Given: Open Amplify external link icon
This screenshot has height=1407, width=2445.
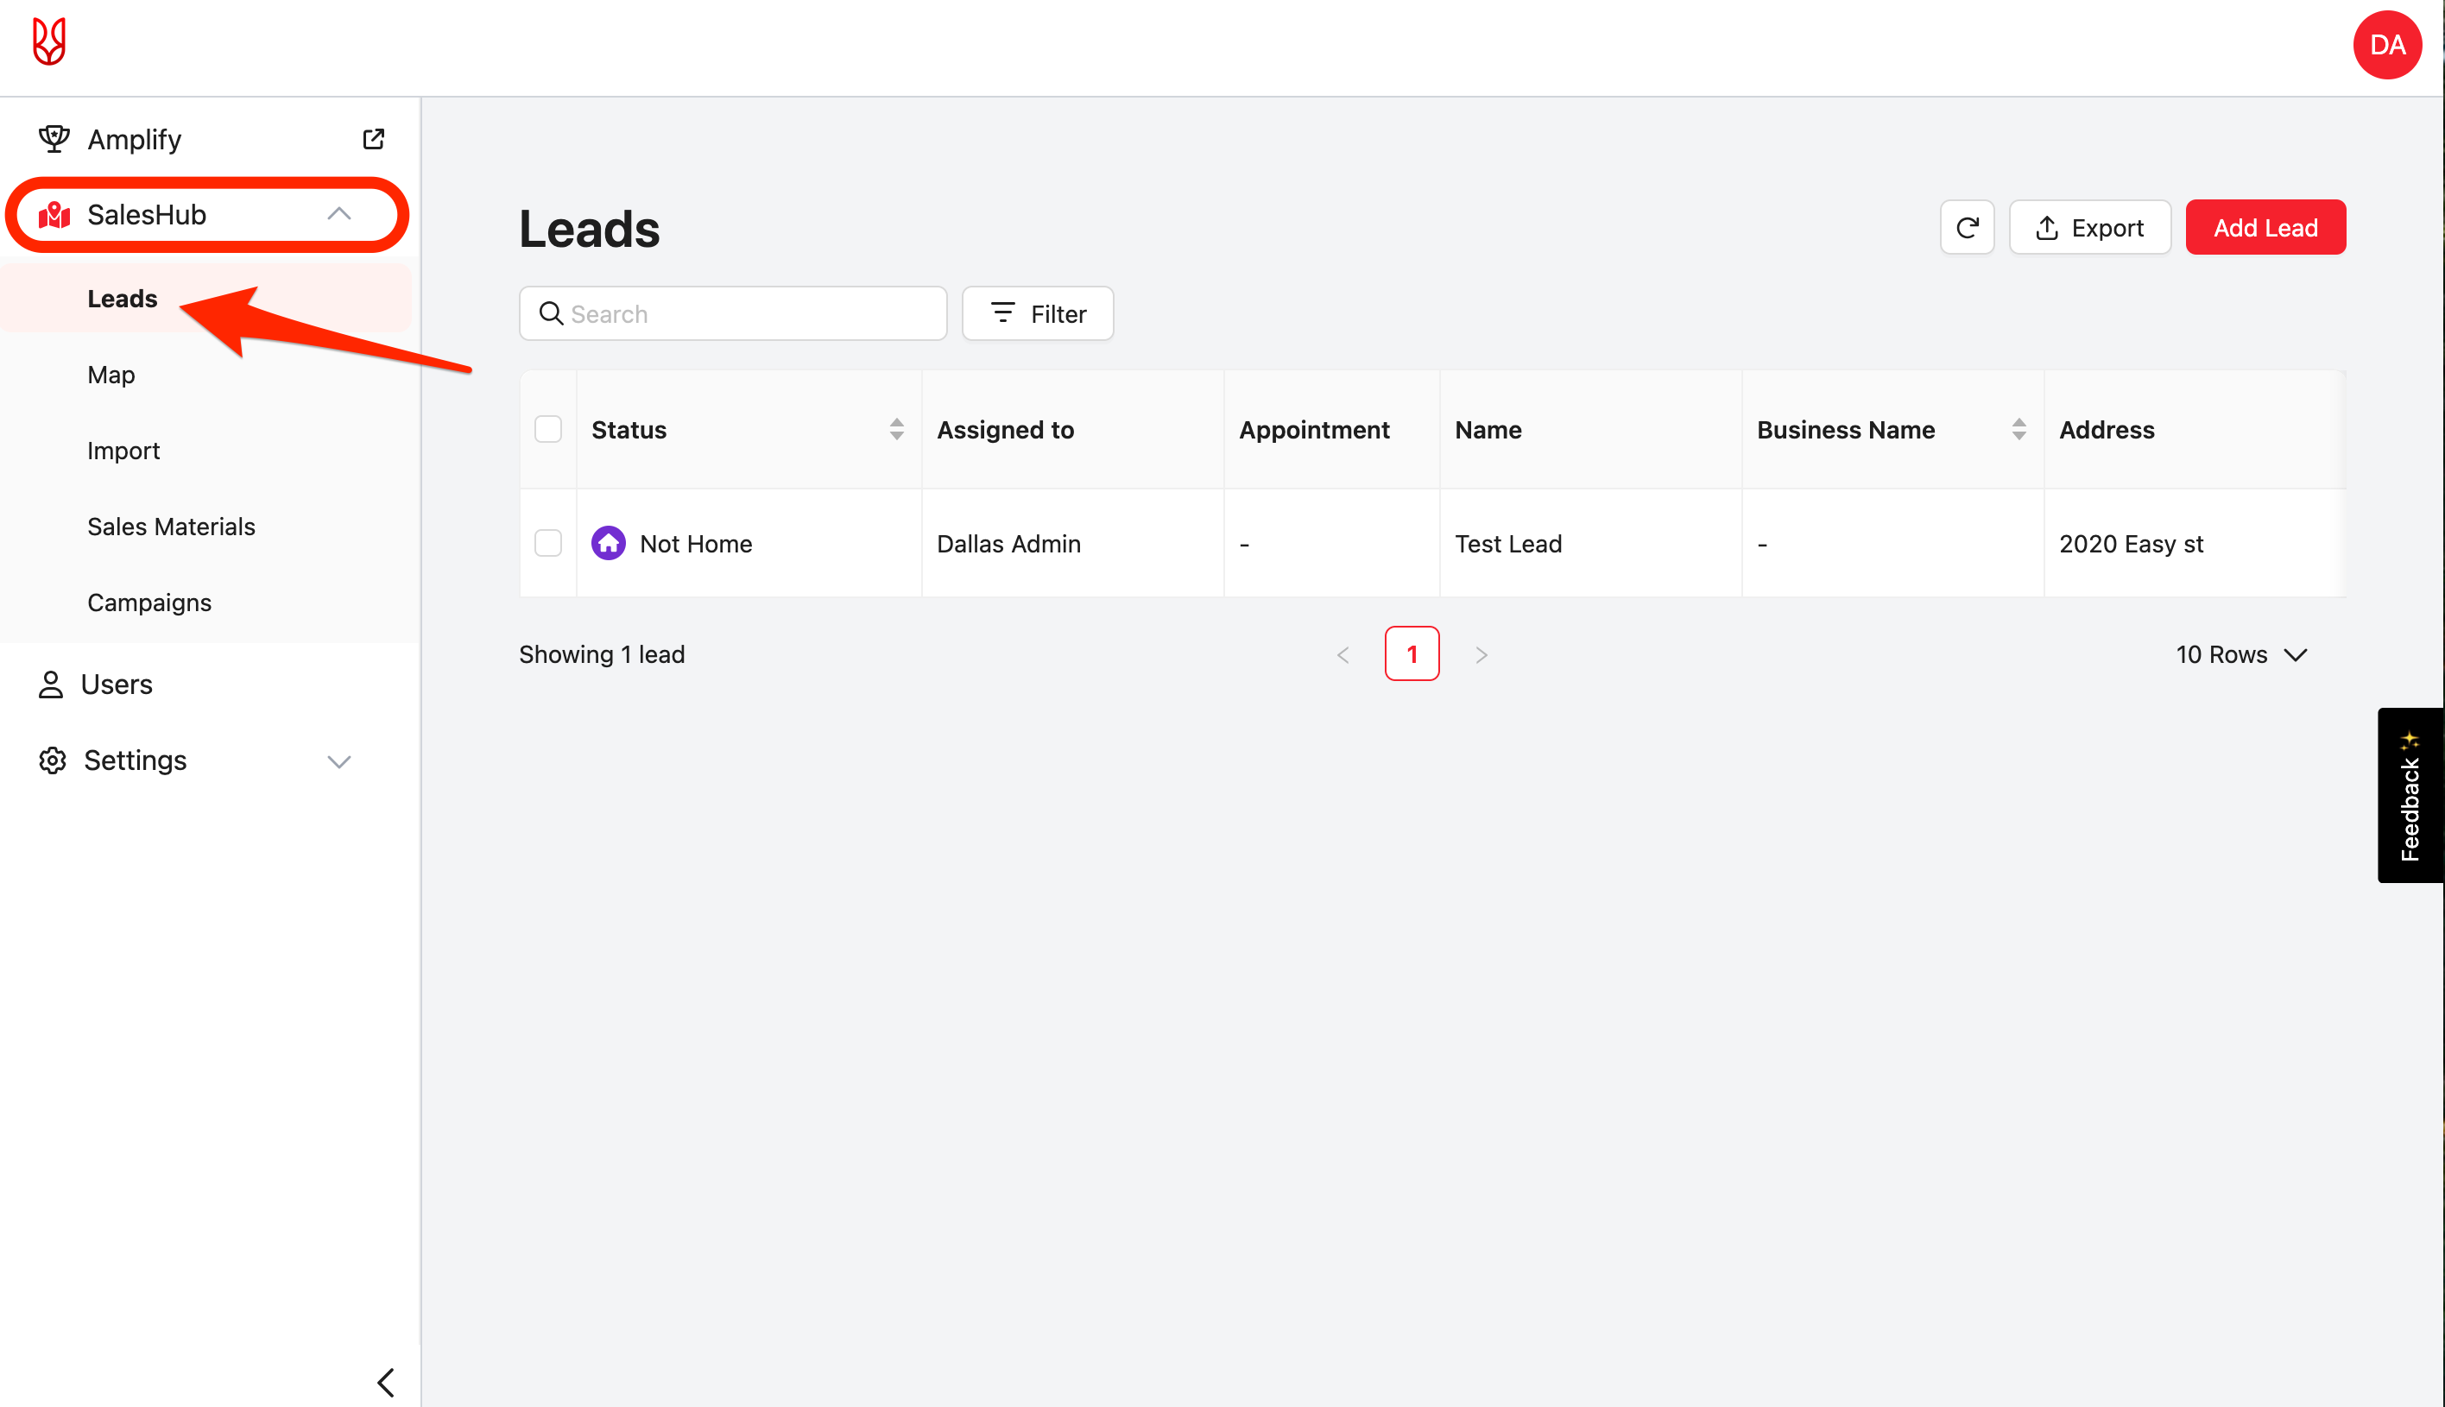Looking at the screenshot, I should (x=373, y=139).
